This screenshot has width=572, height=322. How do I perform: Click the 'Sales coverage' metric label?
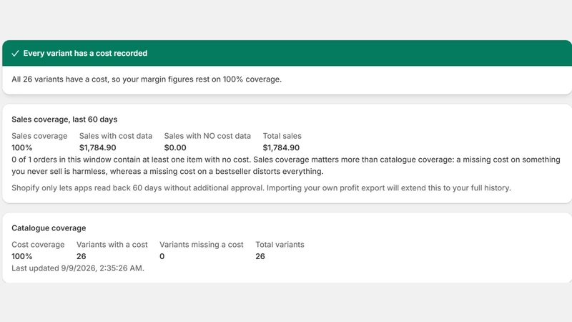39,136
